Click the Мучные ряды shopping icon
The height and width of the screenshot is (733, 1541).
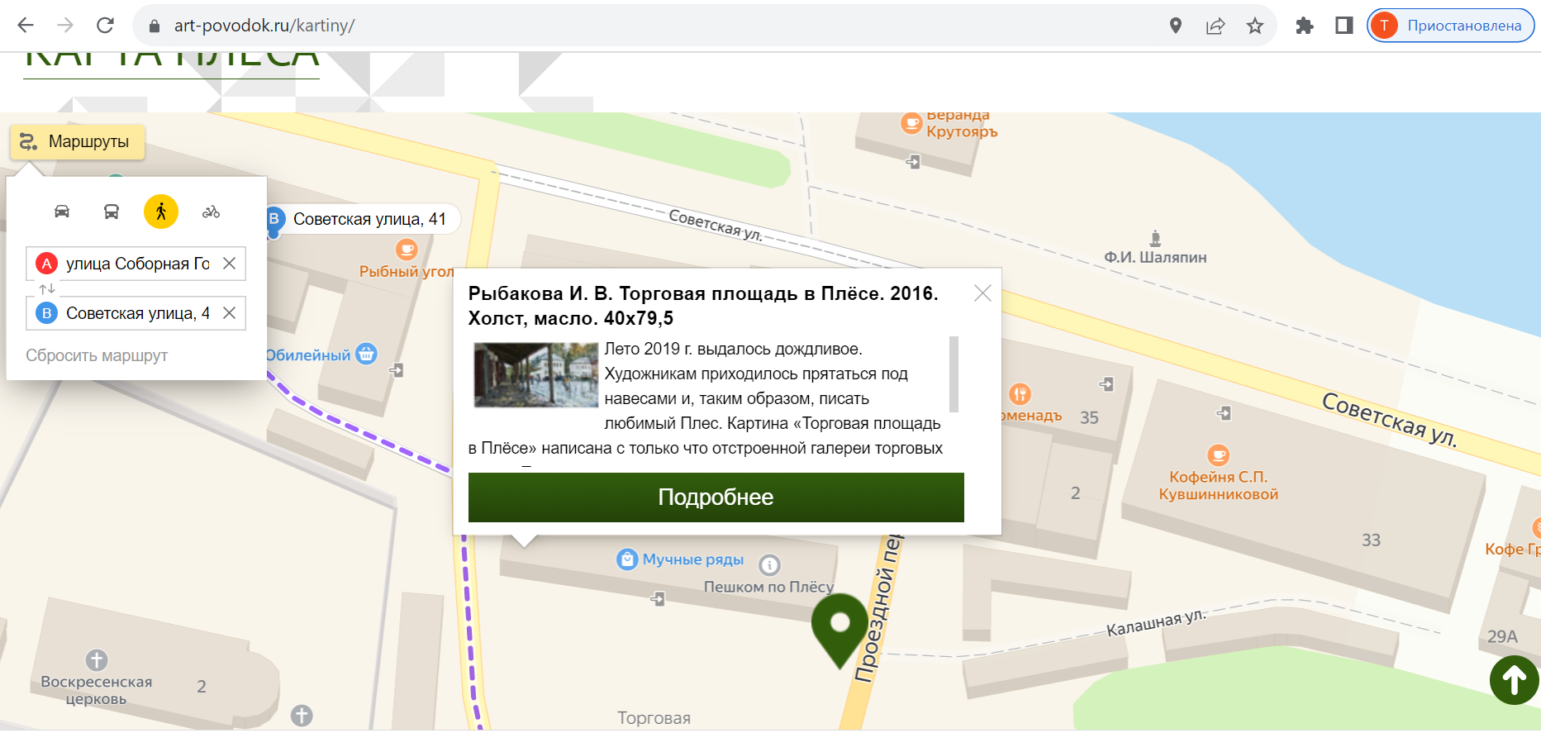click(627, 559)
